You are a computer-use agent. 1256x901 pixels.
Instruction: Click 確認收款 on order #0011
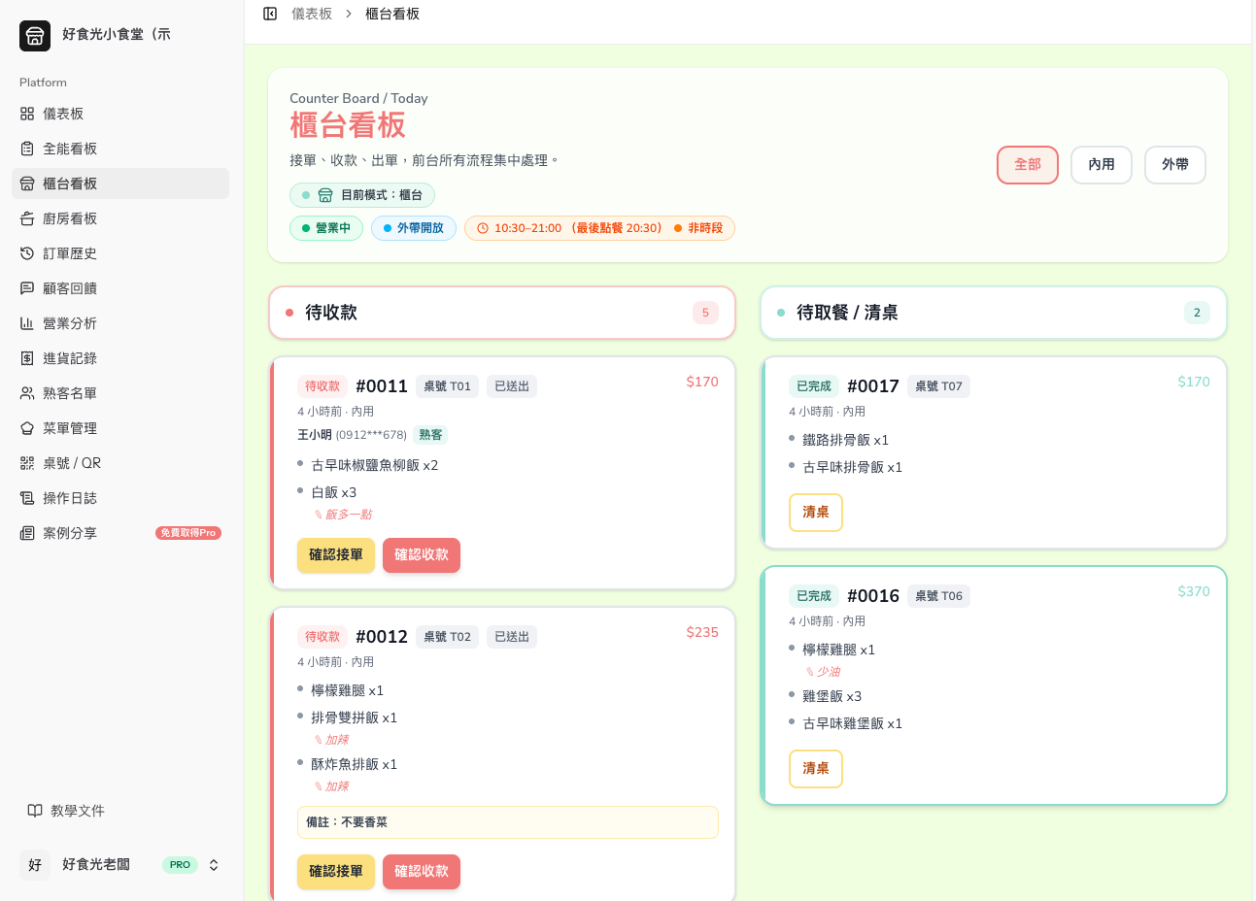tap(422, 555)
